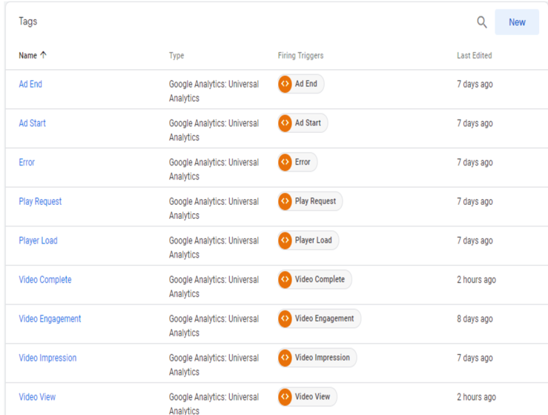Screen dimensions: 548x415
Task: Click the Tags panel heading
Action: click(28, 22)
